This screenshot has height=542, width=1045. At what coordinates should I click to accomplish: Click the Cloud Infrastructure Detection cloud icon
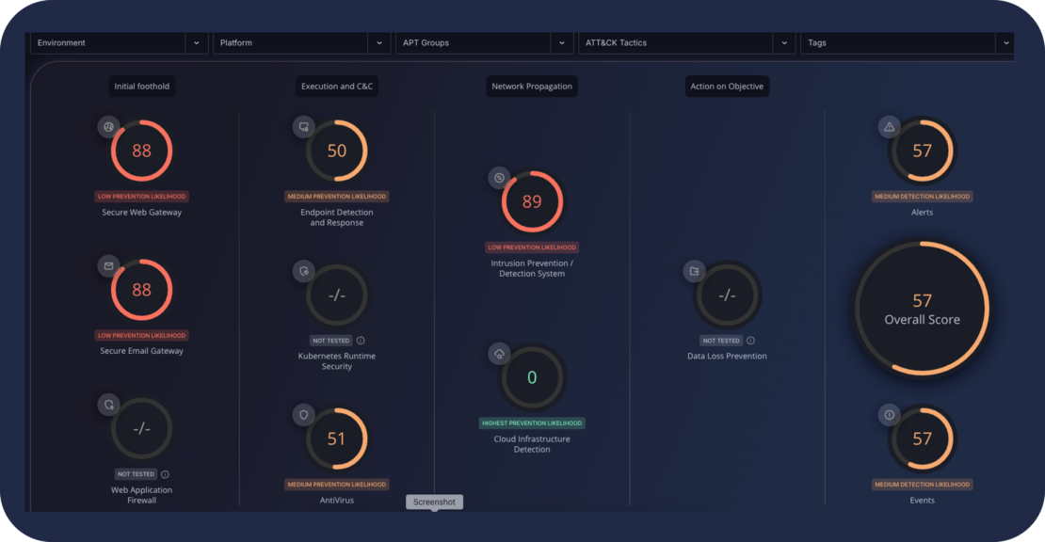click(499, 354)
